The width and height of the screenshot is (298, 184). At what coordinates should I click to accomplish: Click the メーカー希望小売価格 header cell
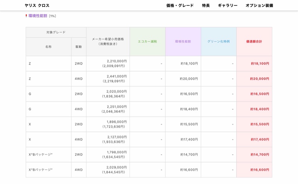(x=108, y=42)
